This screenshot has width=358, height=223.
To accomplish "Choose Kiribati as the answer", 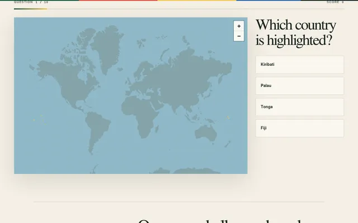I will (300, 65).
